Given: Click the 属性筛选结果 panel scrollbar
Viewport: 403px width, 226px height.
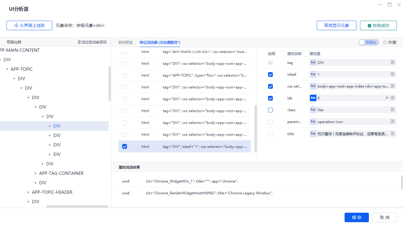Looking at the screenshot, I should [x=402, y=182].
